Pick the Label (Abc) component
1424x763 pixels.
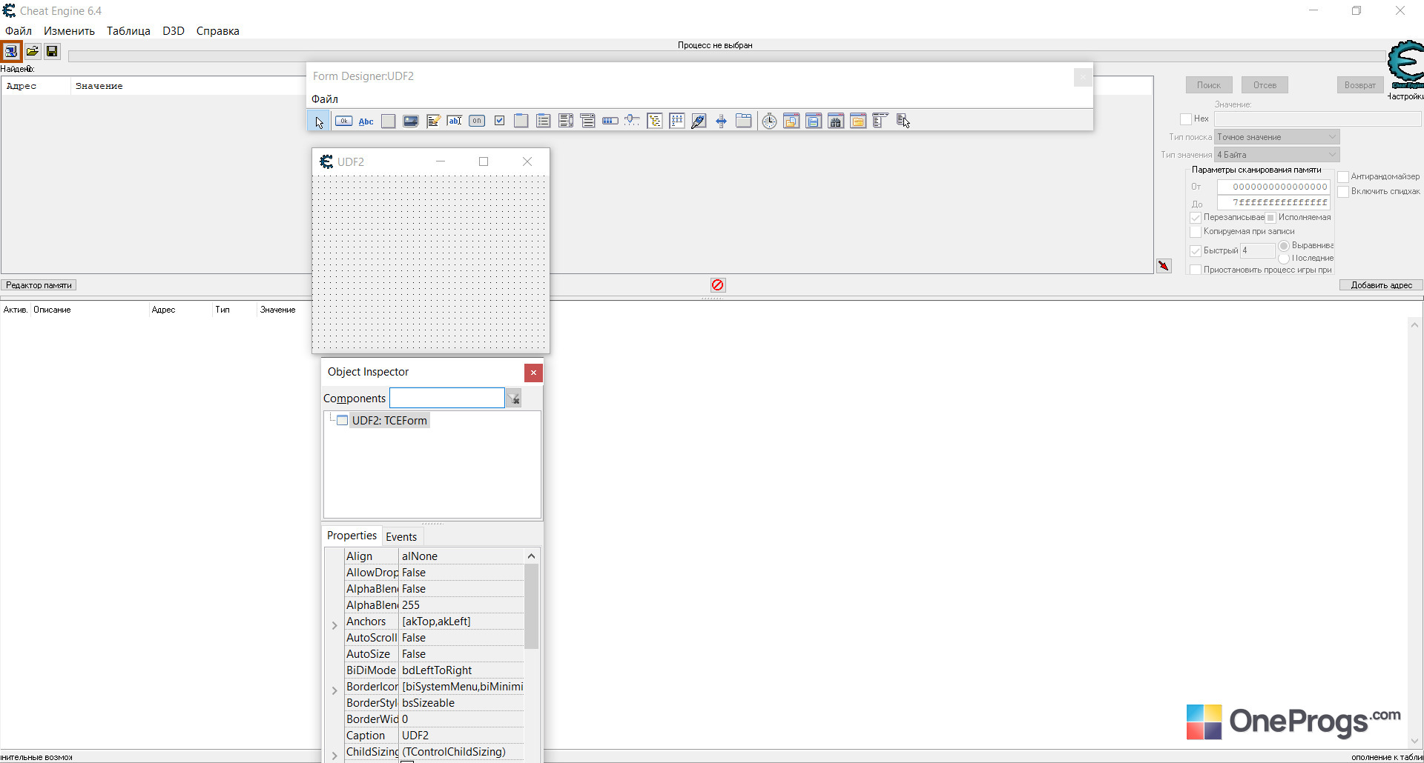[x=366, y=121]
